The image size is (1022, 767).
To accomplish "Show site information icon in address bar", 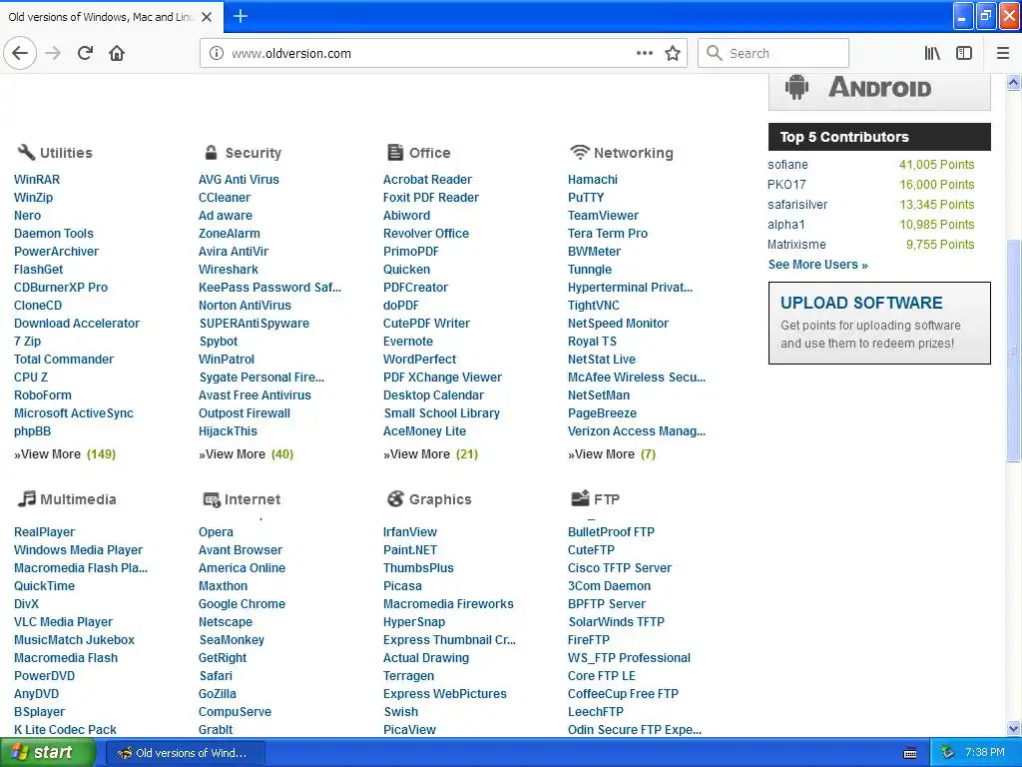I will pyautogui.click(x=217, y=54).
